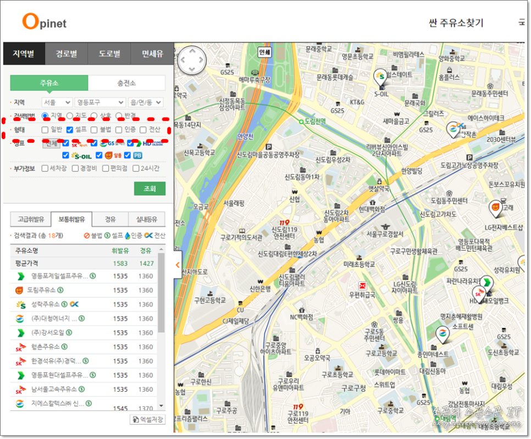Switch to the 경로별 search tab
The image size is (531, 439).
(67, 53)
